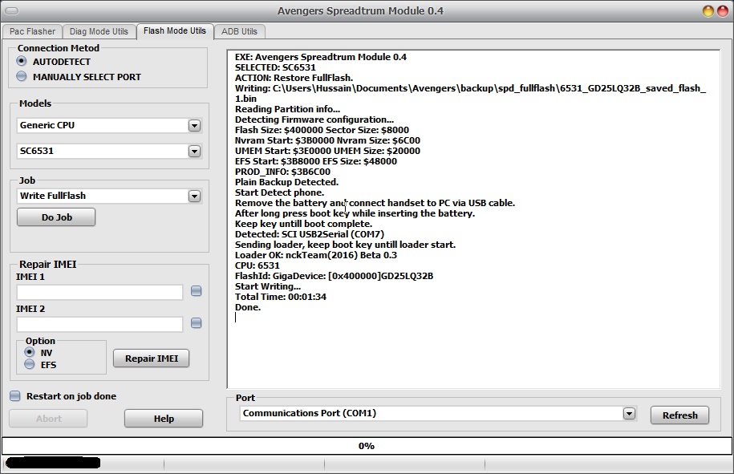Click the yellow minimize button
Image resolution: width=734 pixels, height=474 pixels.
tap(708, 10)
